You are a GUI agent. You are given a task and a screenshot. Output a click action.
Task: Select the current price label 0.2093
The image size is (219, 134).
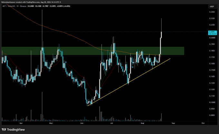[213, 33]
